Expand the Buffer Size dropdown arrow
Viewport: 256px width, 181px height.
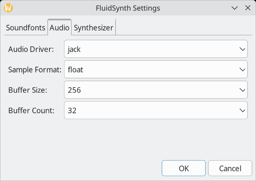pyautogui.click(x=242, y=90)
